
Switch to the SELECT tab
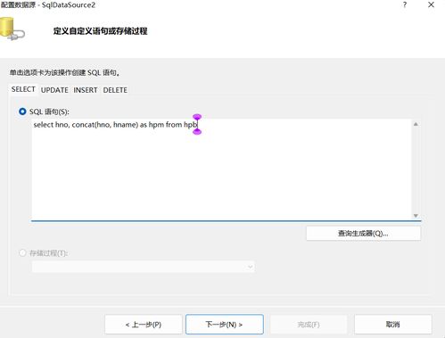pos(23,89)
